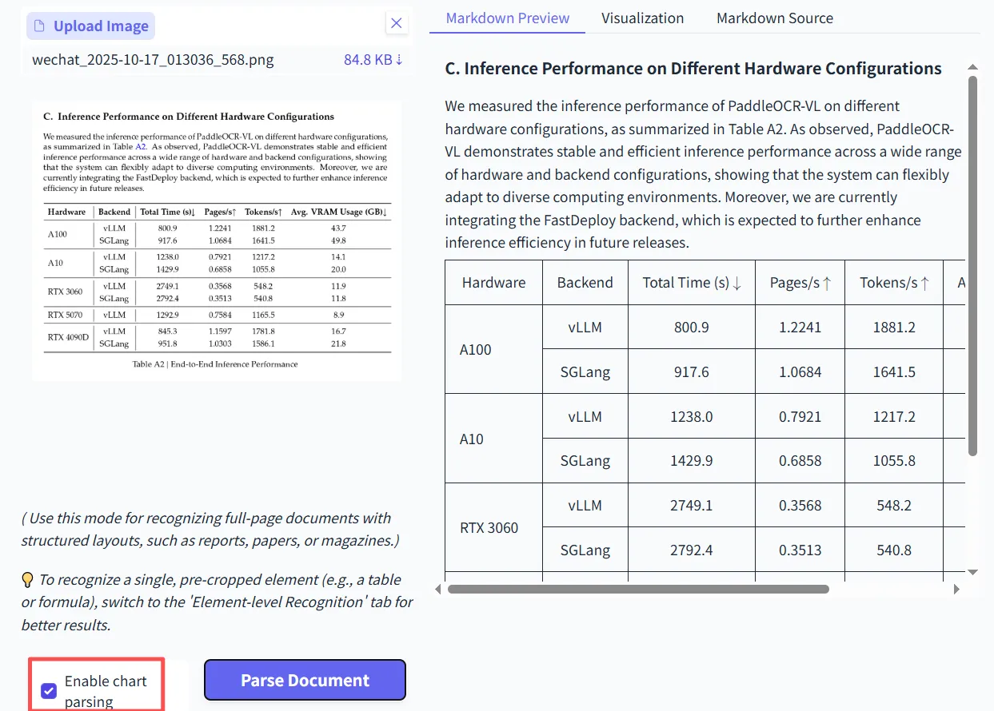Click the horizontal scrollbar thumb under the table
Screen dimensions: 994x711
[x=638, y=590]
